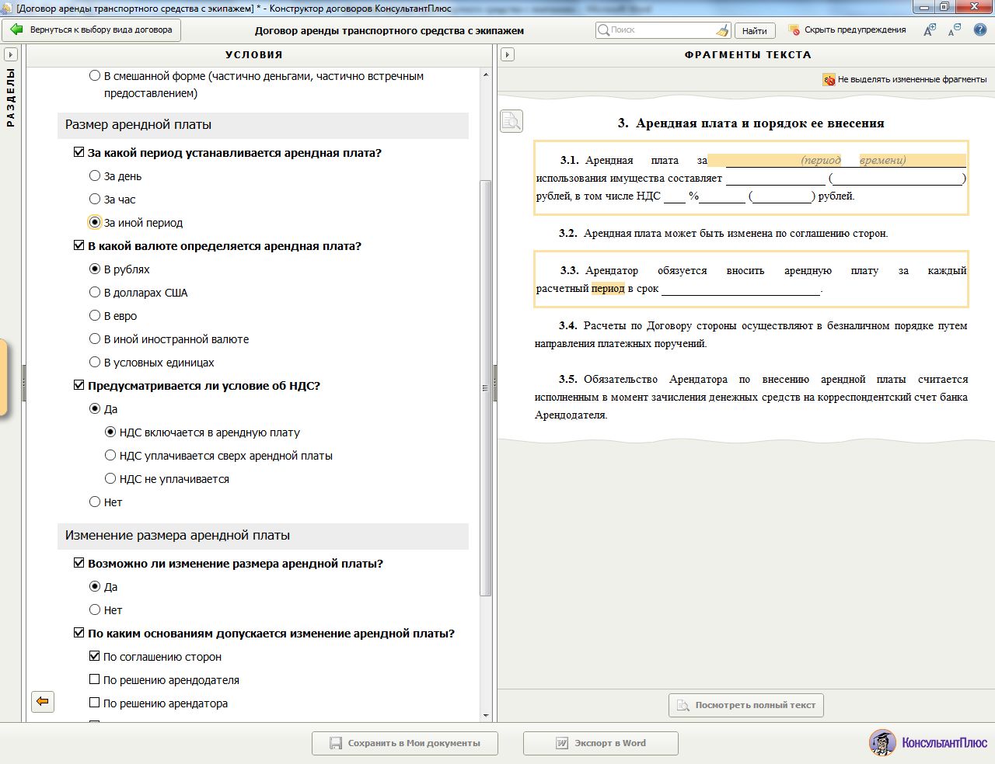Screen dimensions: 995x764
Task: Collapse the Фрагменты текста panel arrow
Action: pyautogui.click(x=508, y=54)
